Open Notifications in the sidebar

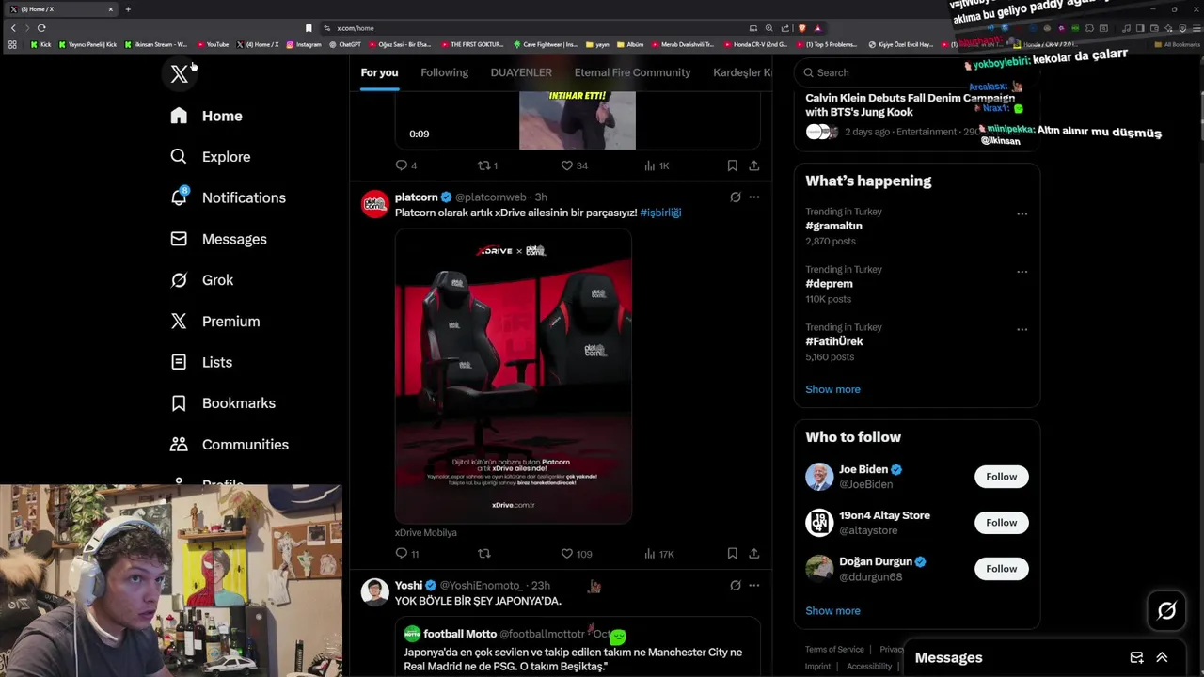[x=228, y=197]
